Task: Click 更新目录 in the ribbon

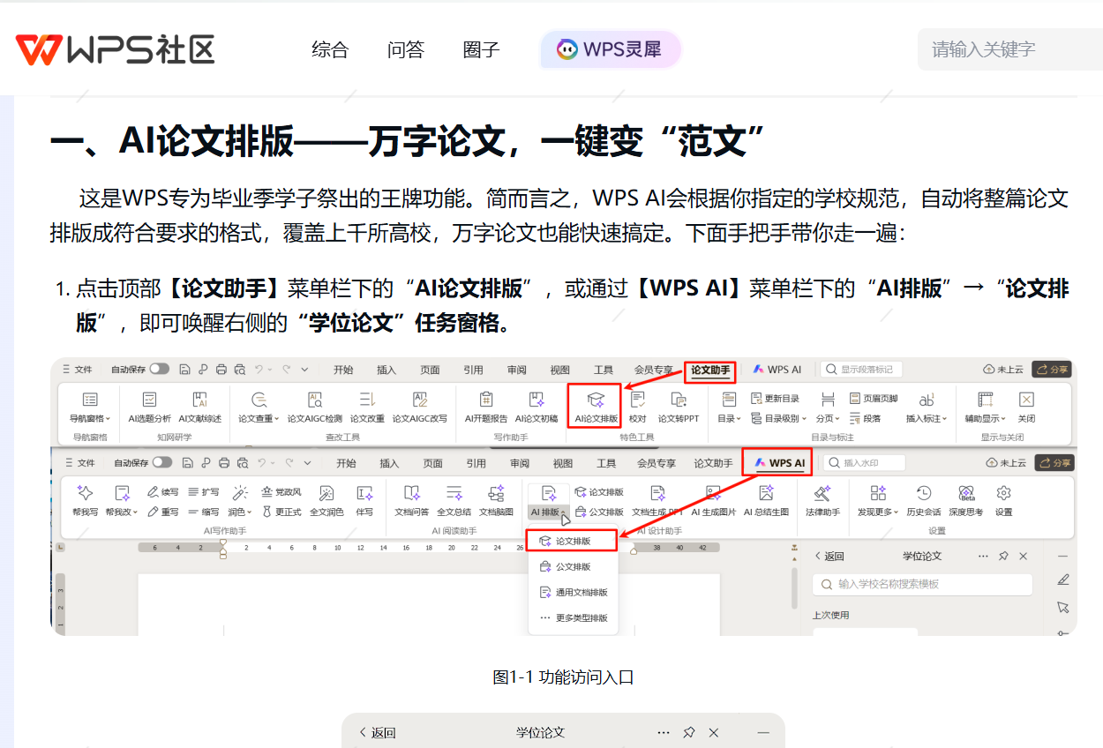Action: (x=774, y=399)
